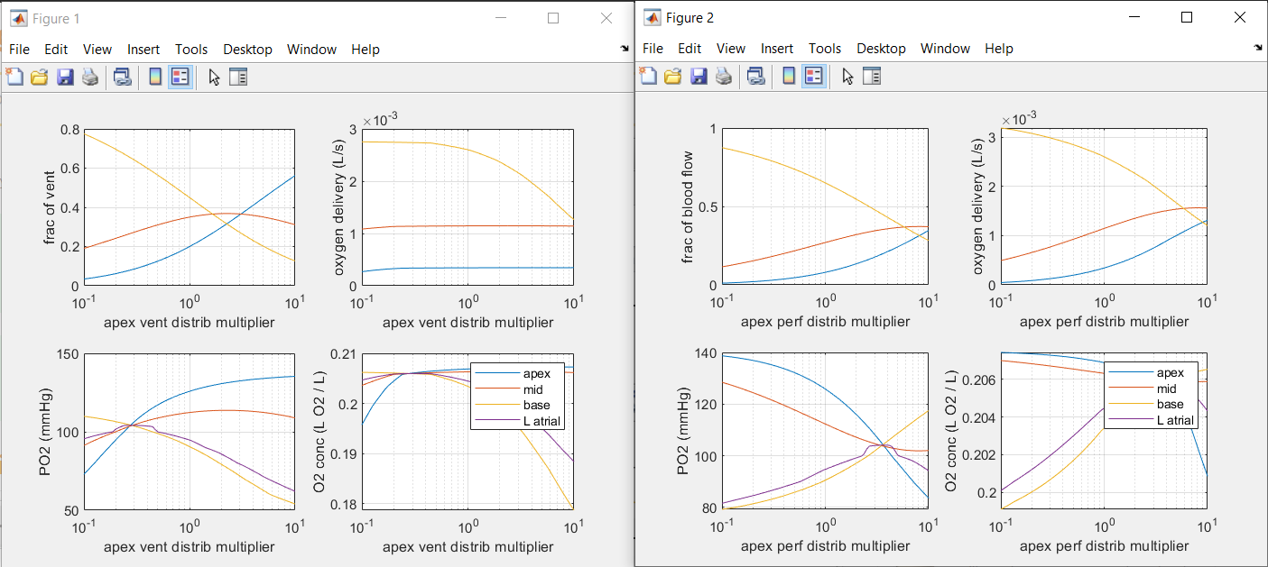Click Save Figure icon in Figure 1
The image size is (1268, 567).
coord(65,78)
